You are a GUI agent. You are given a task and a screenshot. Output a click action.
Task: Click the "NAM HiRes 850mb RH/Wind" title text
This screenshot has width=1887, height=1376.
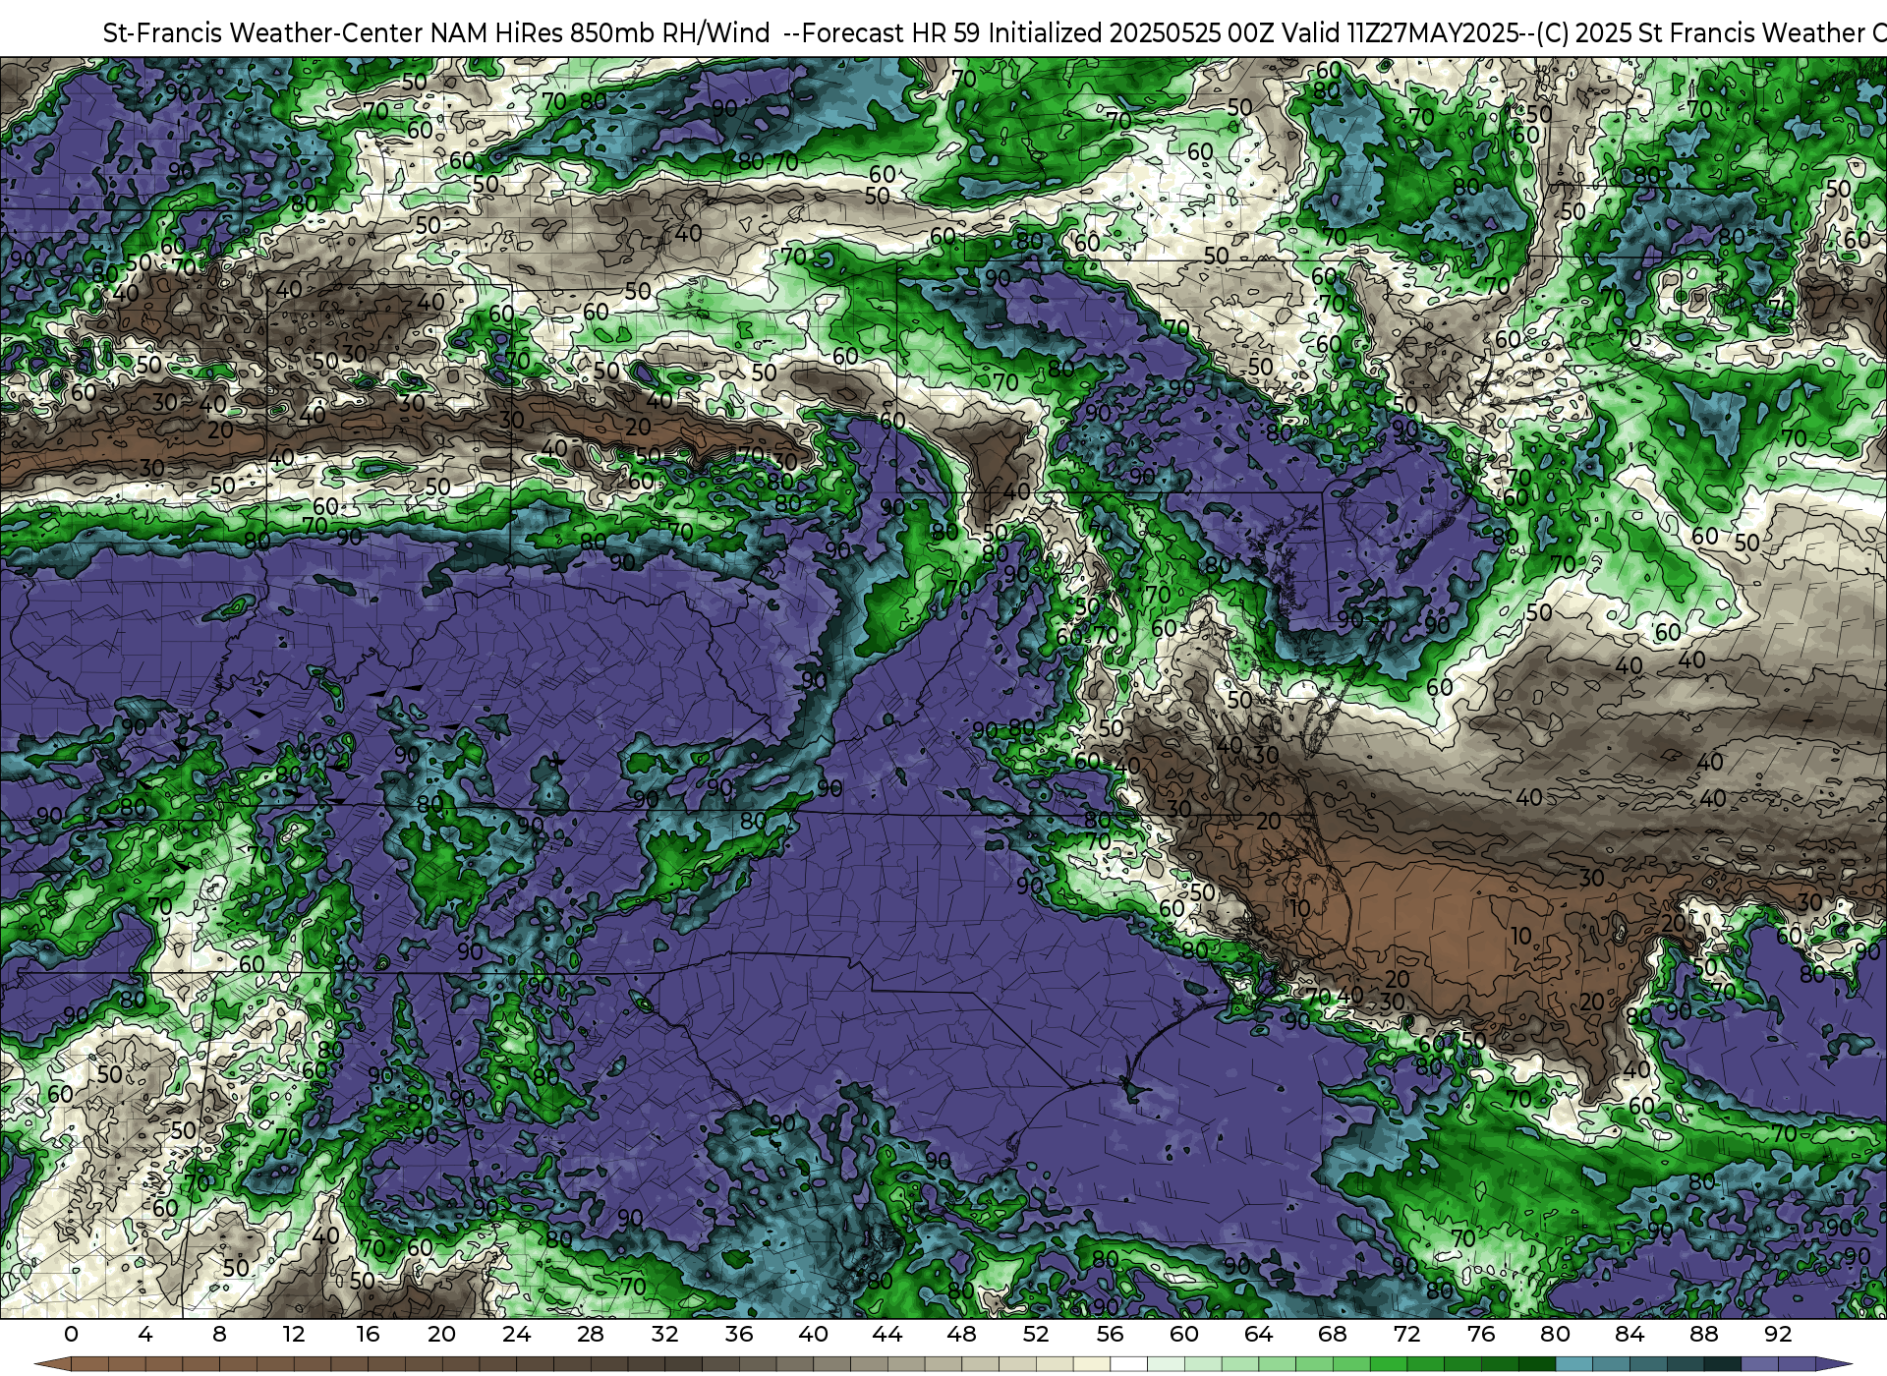(600, 33)
